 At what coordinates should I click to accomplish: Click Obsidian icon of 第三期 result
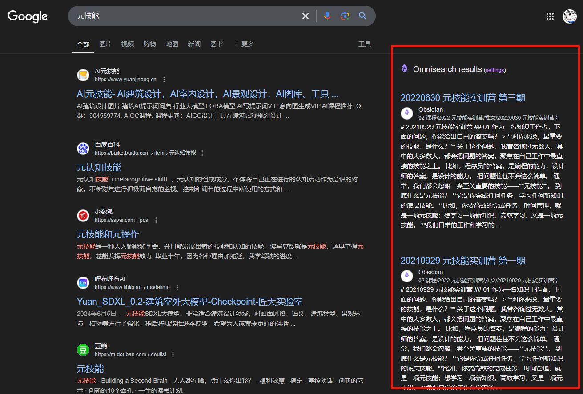[x=407, y=113]
